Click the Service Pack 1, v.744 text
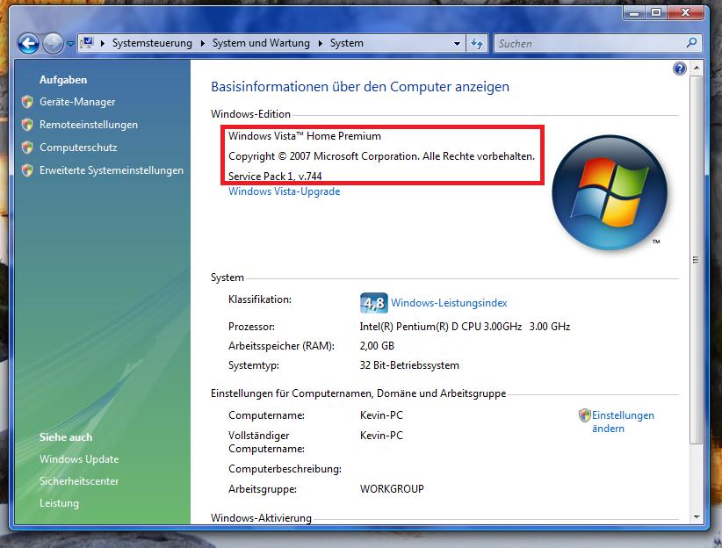 [x=275, y=176]
